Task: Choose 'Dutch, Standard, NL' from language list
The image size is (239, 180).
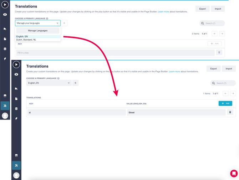Action: coord(26,40)
